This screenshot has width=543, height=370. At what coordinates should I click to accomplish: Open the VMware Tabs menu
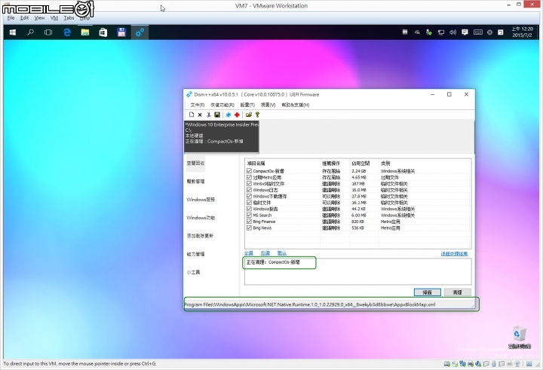[x=69, y=18]
